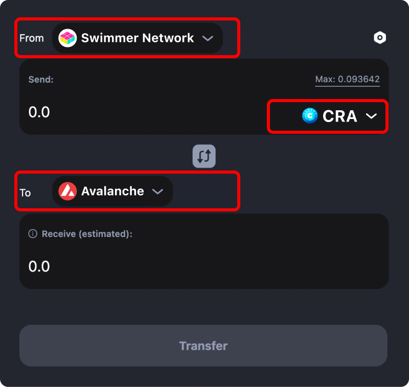Screen dimensions: 409x387
Task: Click the Avalanche dropdown chevron
Action: coord(158,191)
